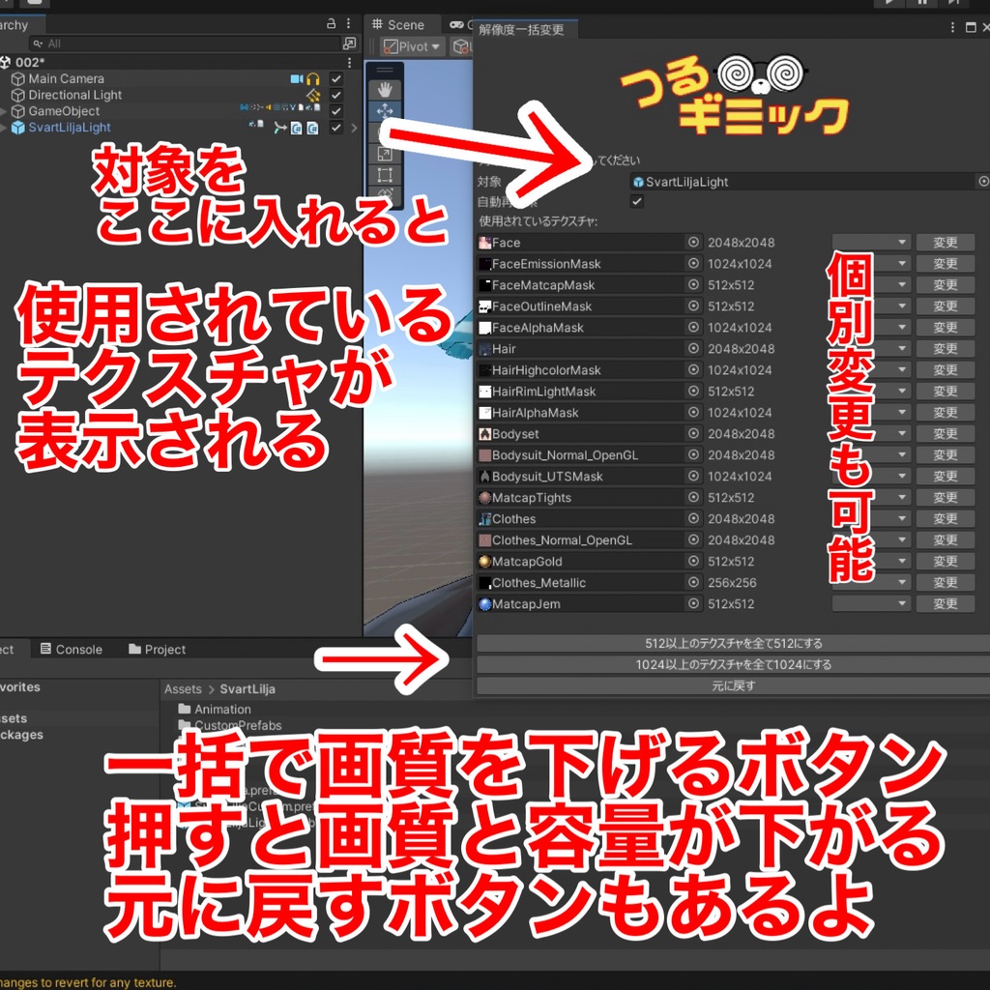Uncheck the Directional Light activation checkbox
The width and height of the screenshot is (990, 990).
tap(336, 94)
